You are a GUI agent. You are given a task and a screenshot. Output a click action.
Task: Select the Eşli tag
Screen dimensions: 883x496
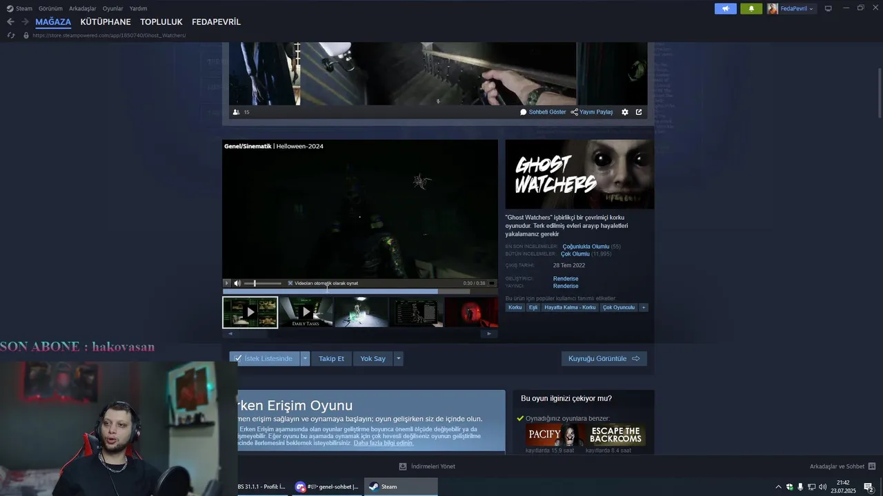533,307
